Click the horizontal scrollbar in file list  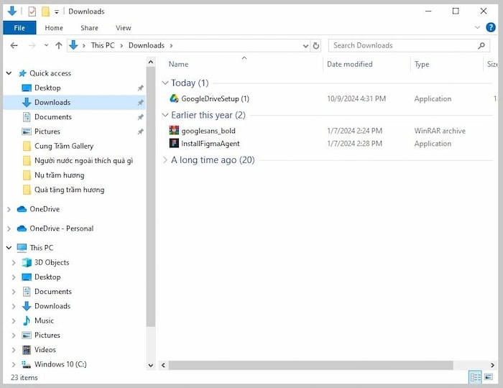click(x=316, y=365)
